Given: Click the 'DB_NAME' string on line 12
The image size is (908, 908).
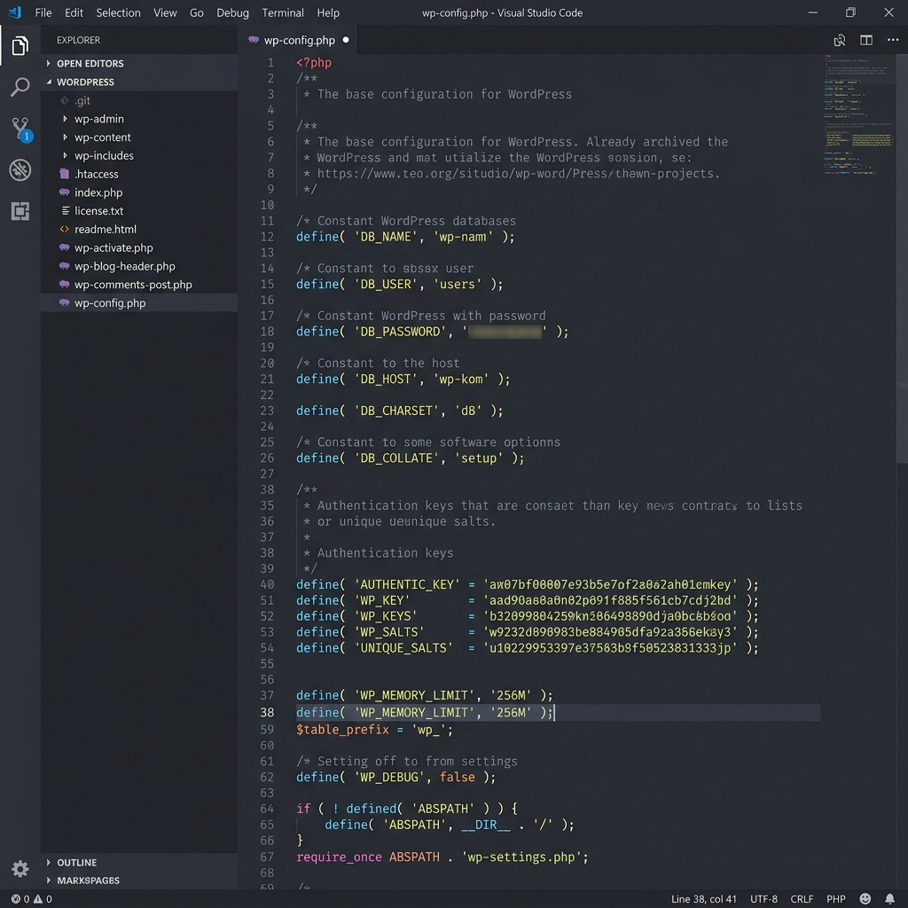Looking at the screenshot, I should click(x=385, y=236).
